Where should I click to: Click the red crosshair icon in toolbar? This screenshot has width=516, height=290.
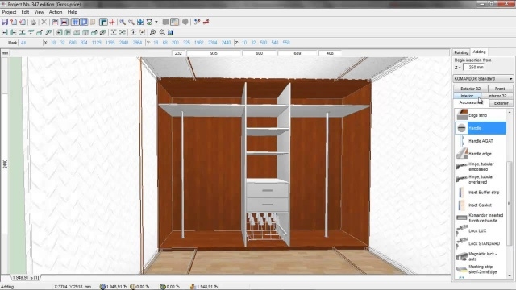click(112, 22)
